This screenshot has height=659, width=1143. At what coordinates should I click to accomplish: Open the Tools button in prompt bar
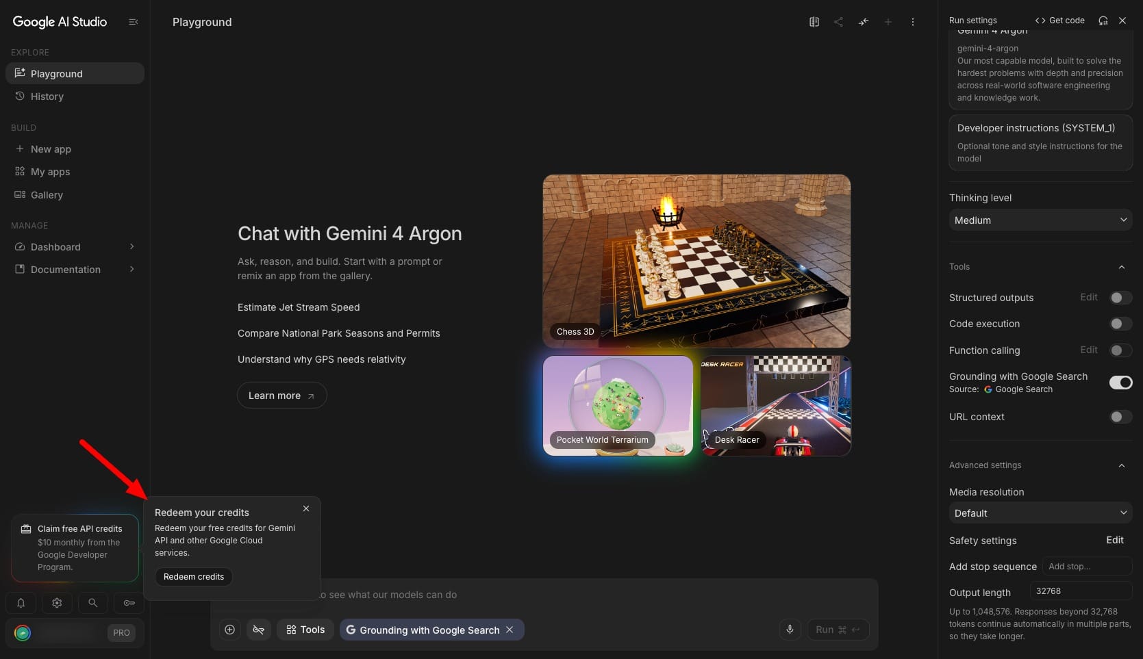[305, 630]
